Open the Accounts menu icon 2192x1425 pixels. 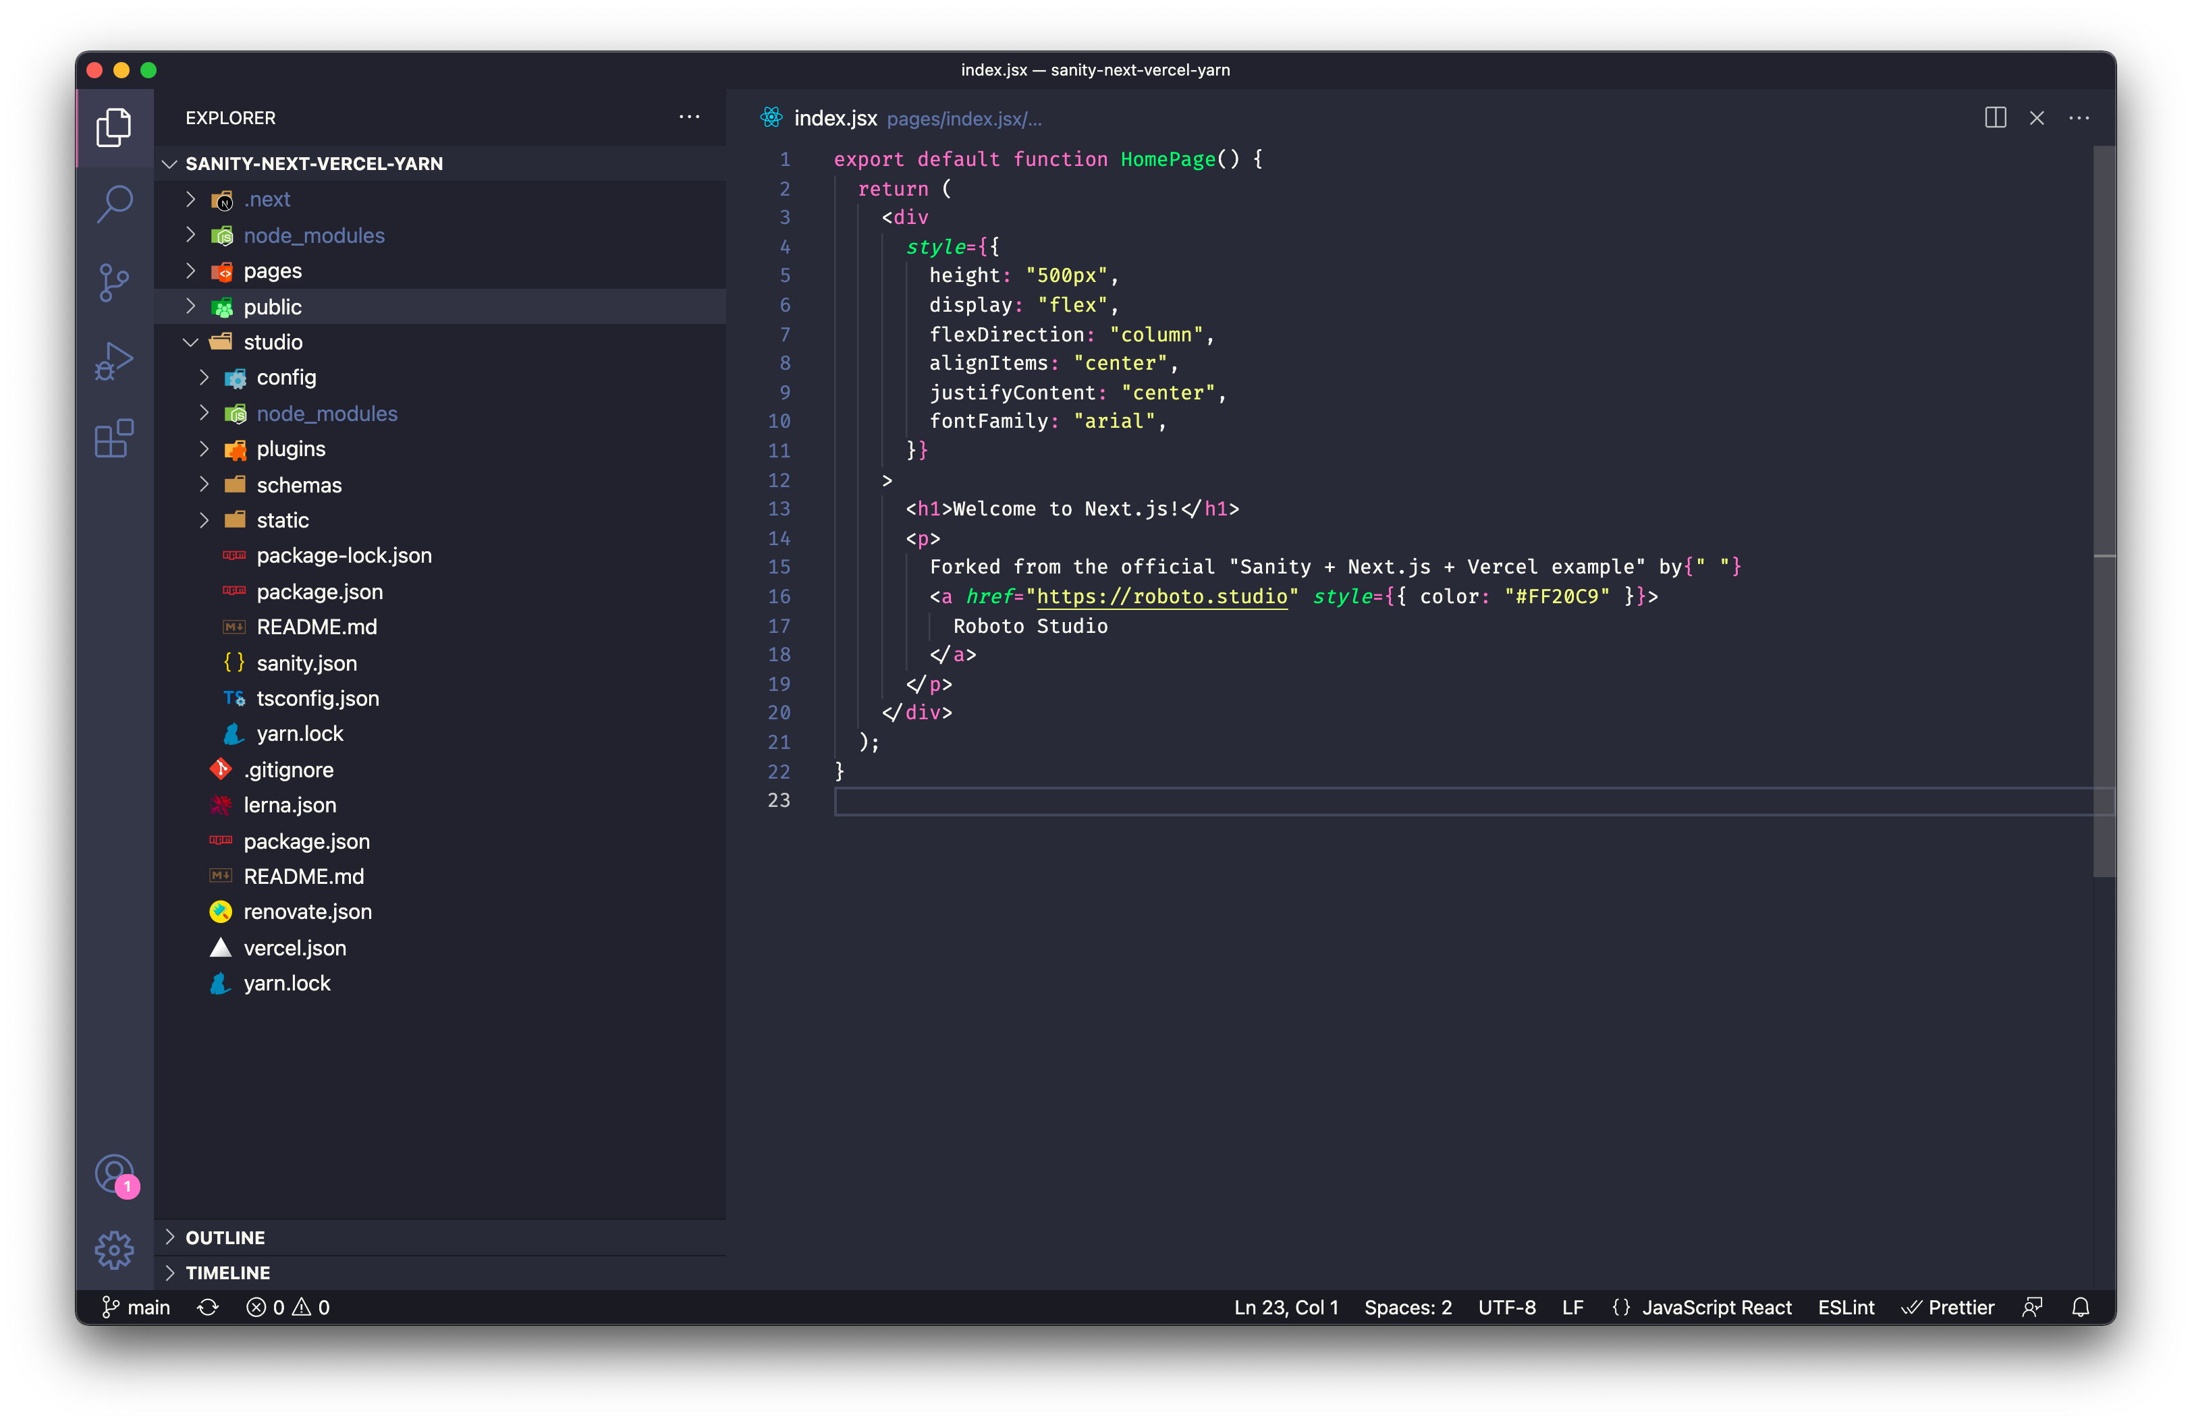tap(114, 1175)
